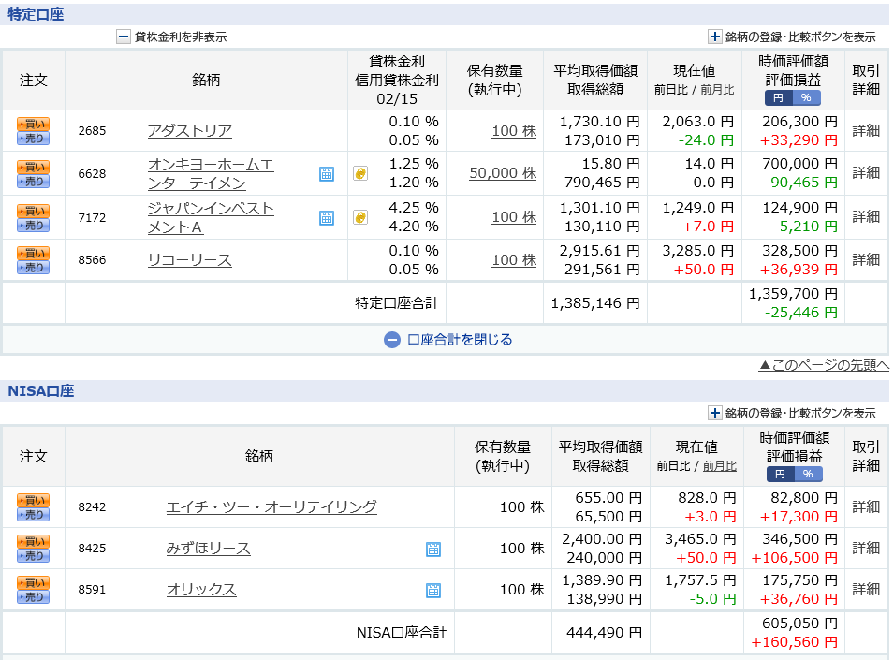Open 詳細 for みずほリース row
Image resolution: width=894 pixels, height=660 pixels.
[866, 548]
